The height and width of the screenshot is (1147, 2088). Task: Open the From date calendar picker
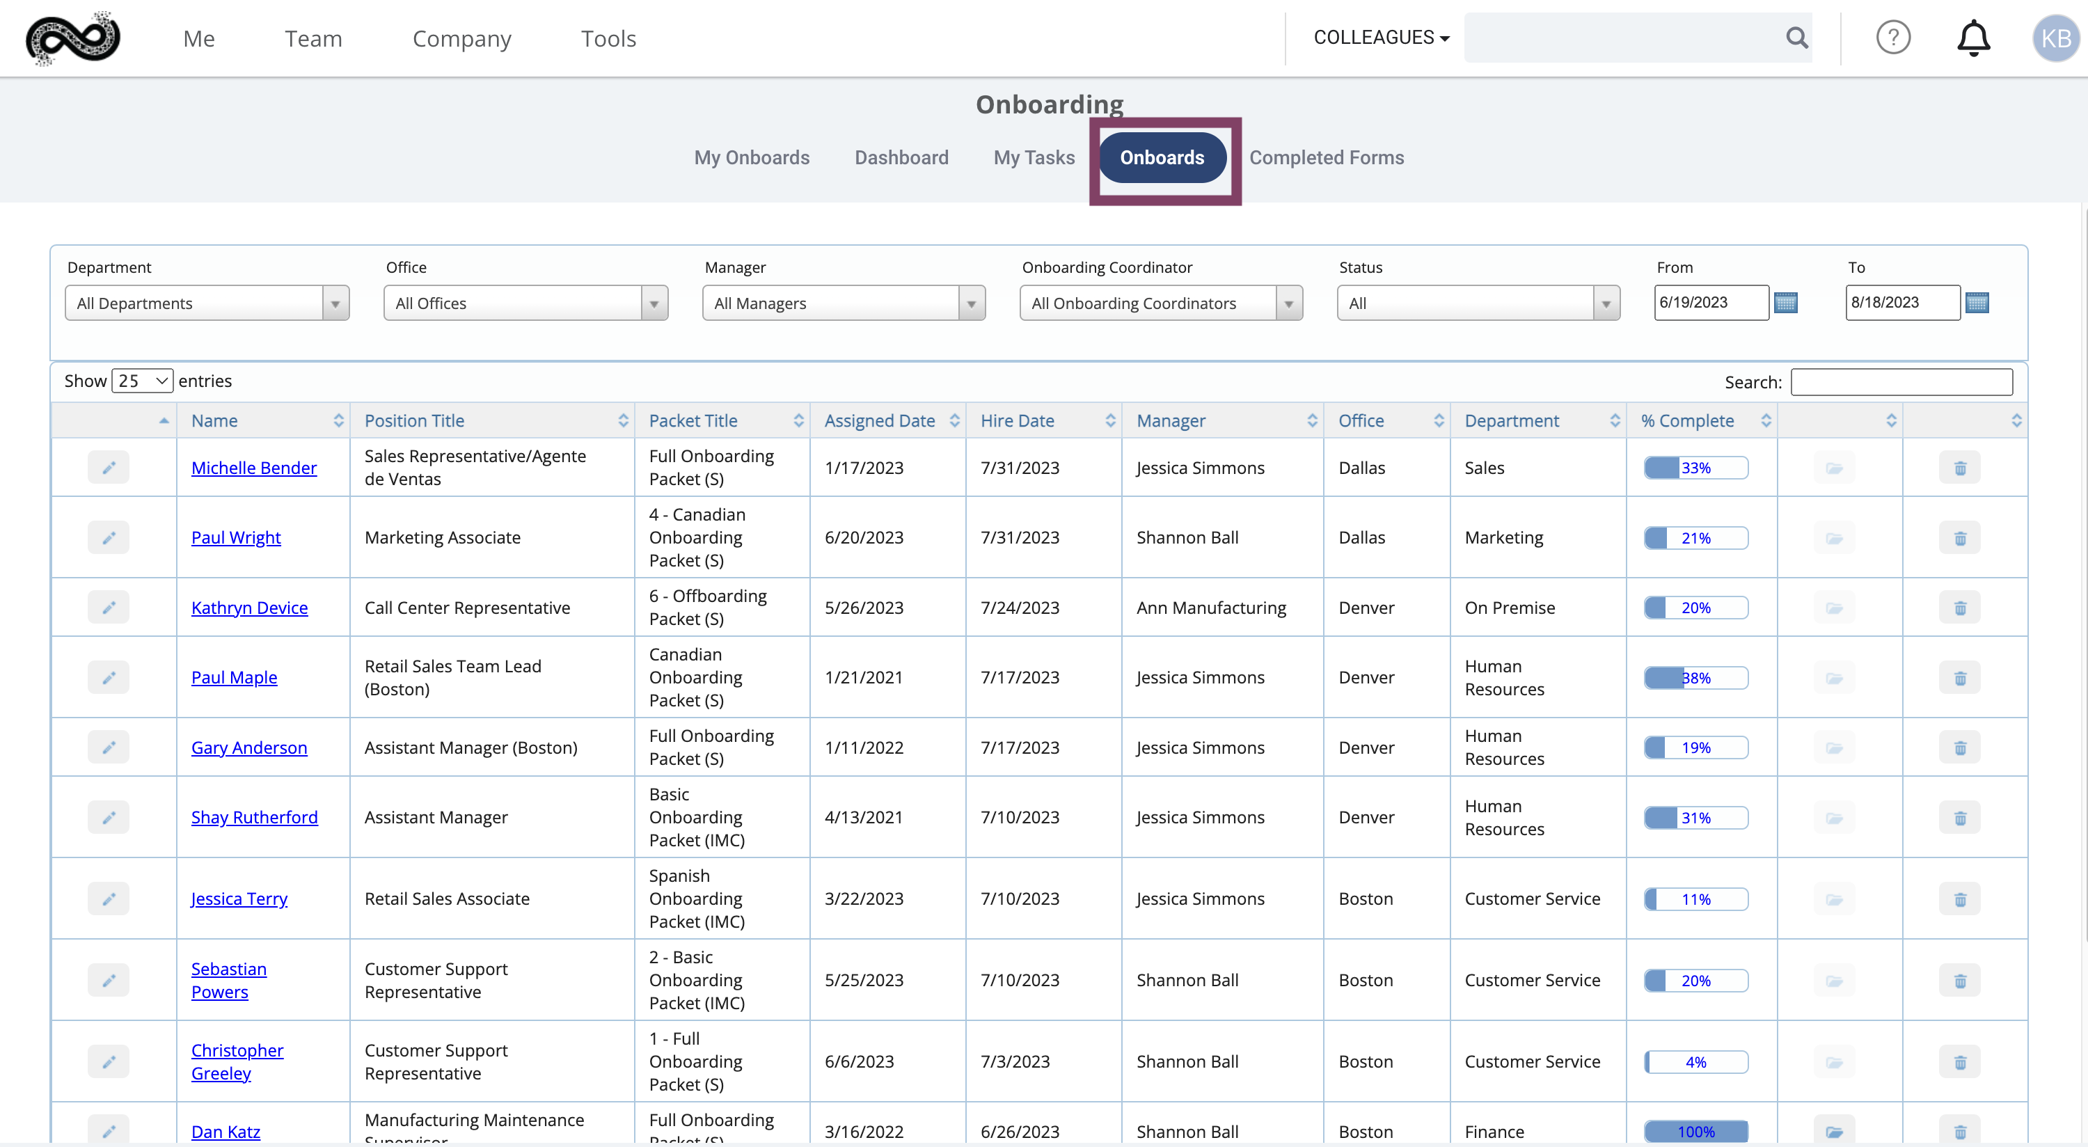(x=1786, y=302)
